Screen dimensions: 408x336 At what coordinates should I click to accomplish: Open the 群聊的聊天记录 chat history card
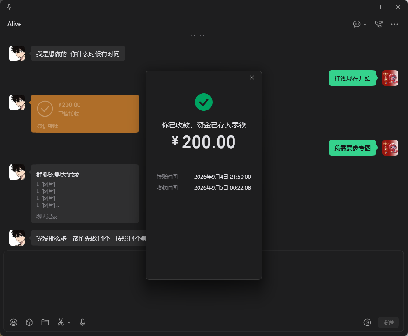[x=85, y=194]
